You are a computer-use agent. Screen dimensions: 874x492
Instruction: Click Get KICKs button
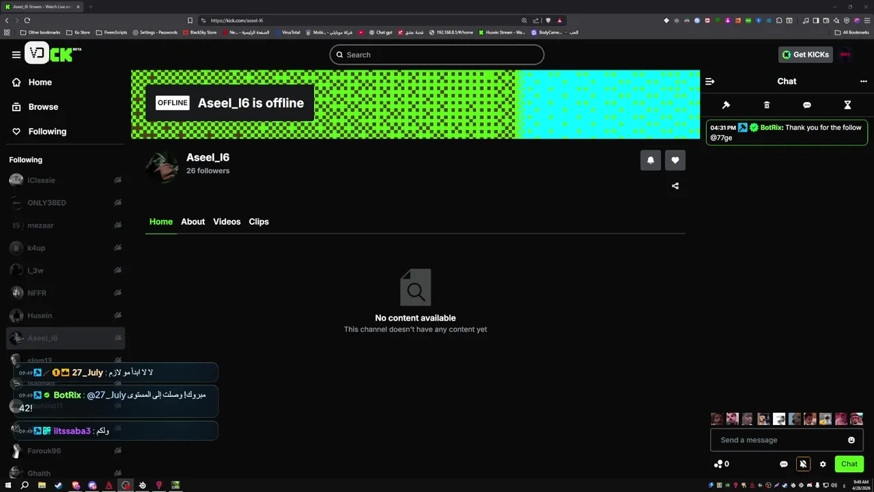tap(806, 55)
